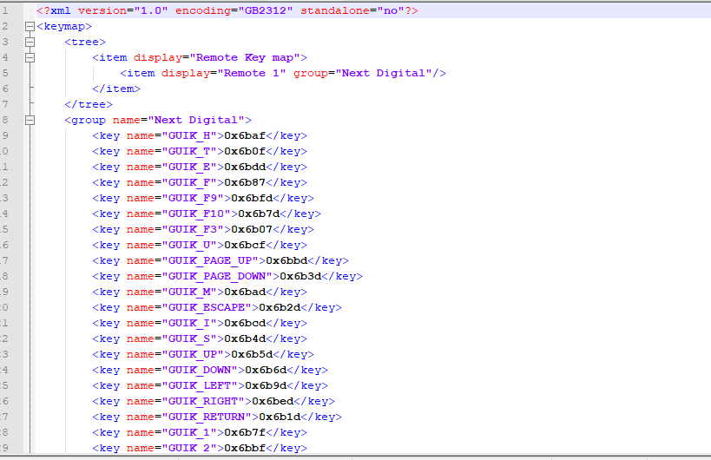Click the GB2312 encoding value
Screen dimensions: 711x460
point(266,10)
